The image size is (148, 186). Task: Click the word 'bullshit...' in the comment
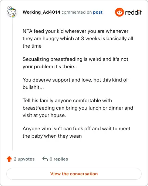coord(33,87)
